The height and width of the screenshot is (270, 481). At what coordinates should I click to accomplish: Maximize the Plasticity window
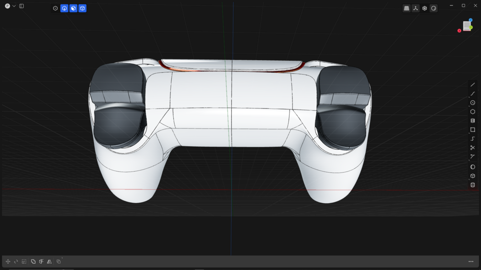pyautogui.click(x=463, y=6)
